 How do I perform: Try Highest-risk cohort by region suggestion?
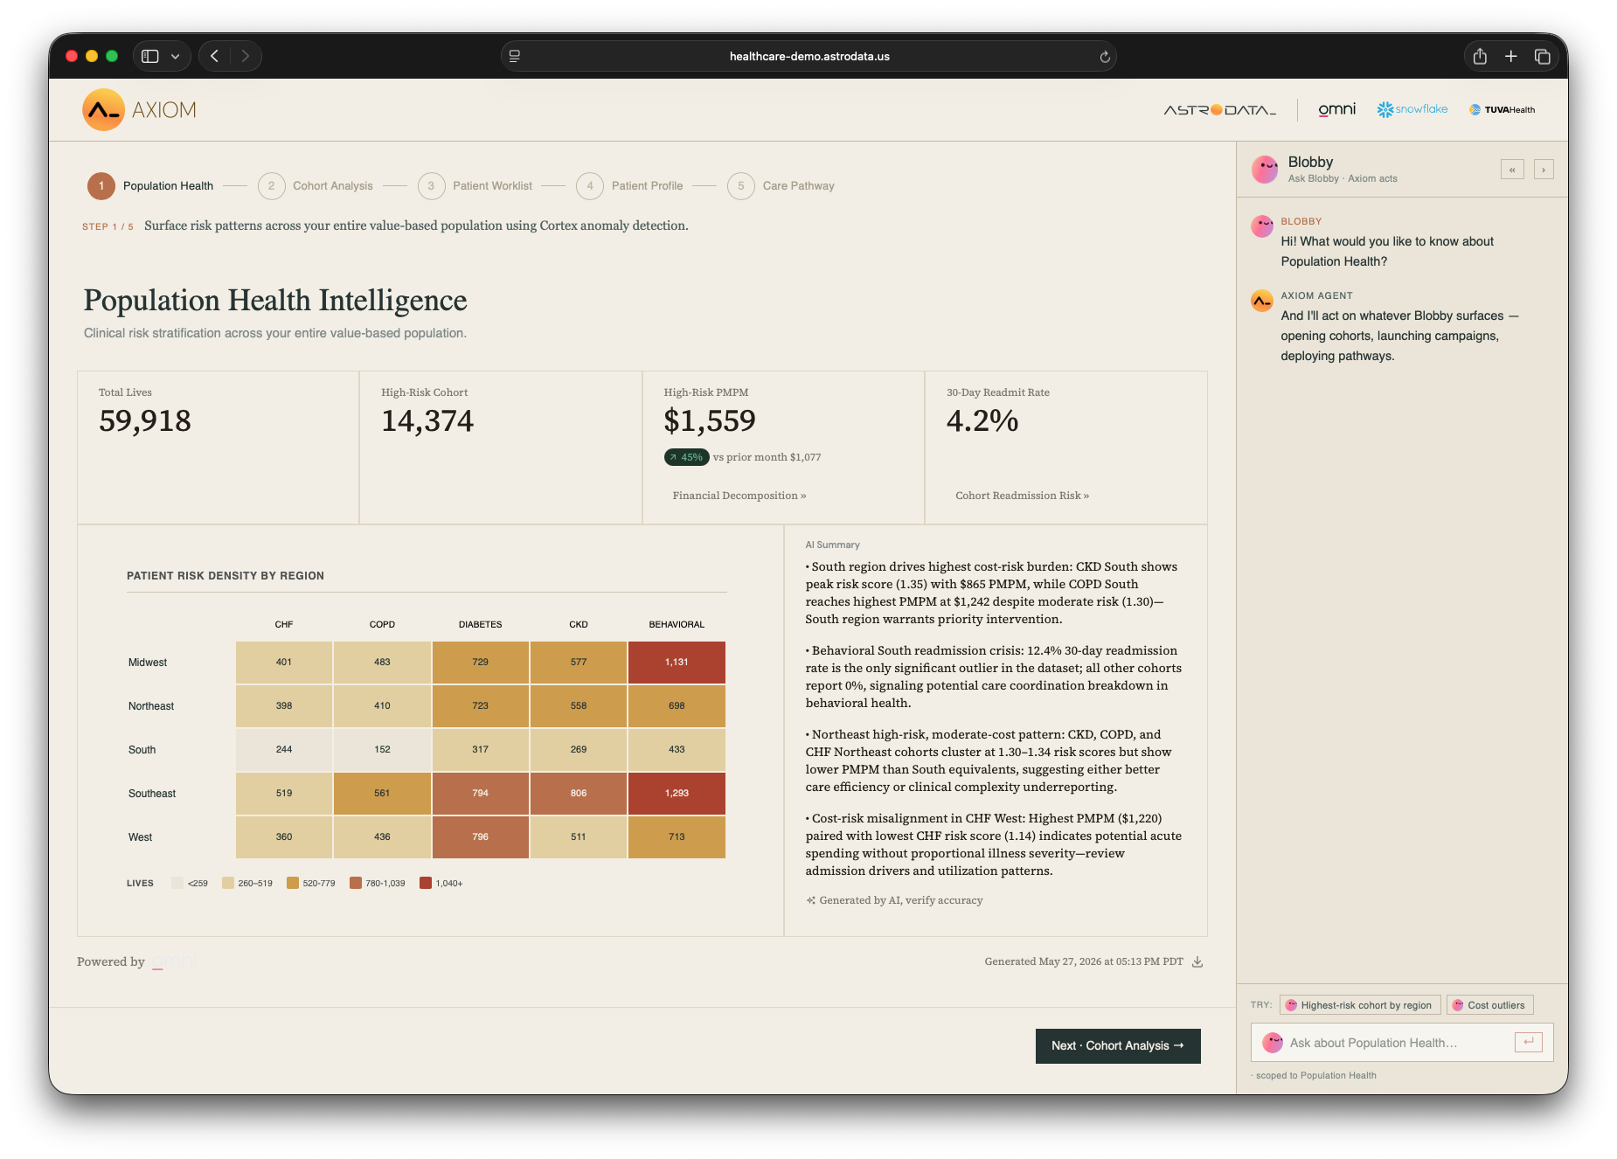click(x=1359, y=1005)
